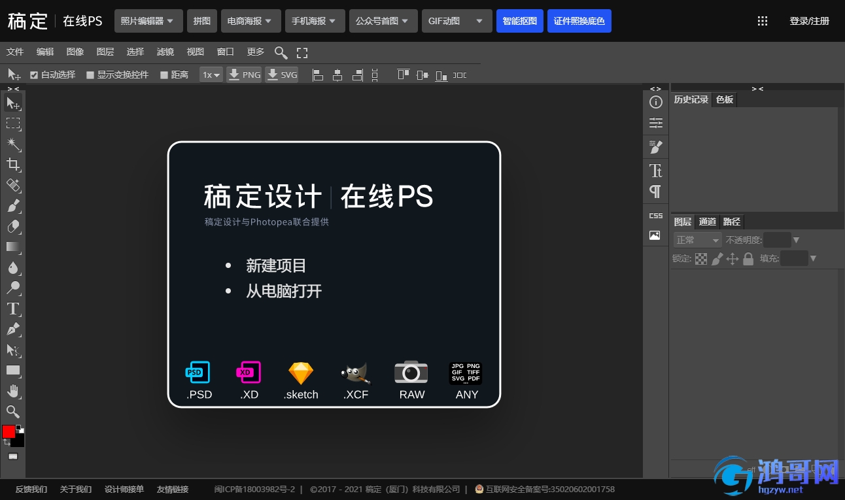Expand the GIF动图 dropdown
This screenshot has height=500, width=845.
point(457,21)
